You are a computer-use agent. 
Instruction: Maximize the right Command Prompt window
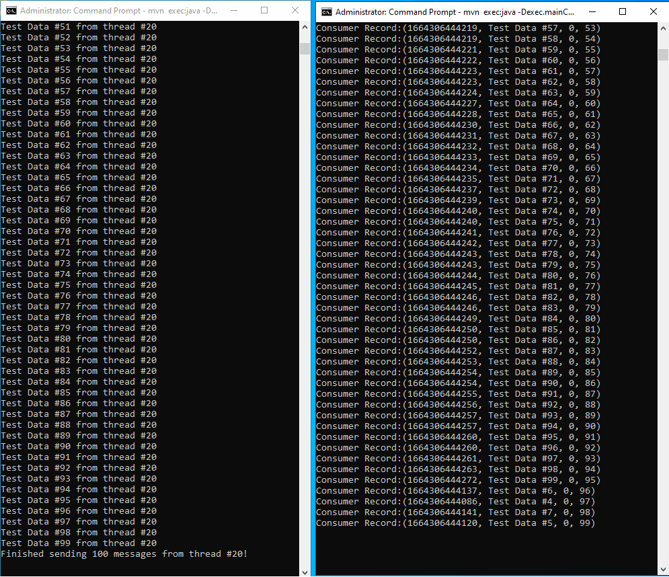pos(623,11)
